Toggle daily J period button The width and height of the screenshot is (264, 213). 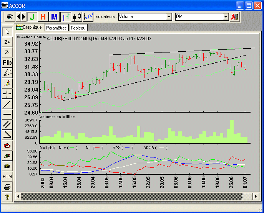click(32, 17)
